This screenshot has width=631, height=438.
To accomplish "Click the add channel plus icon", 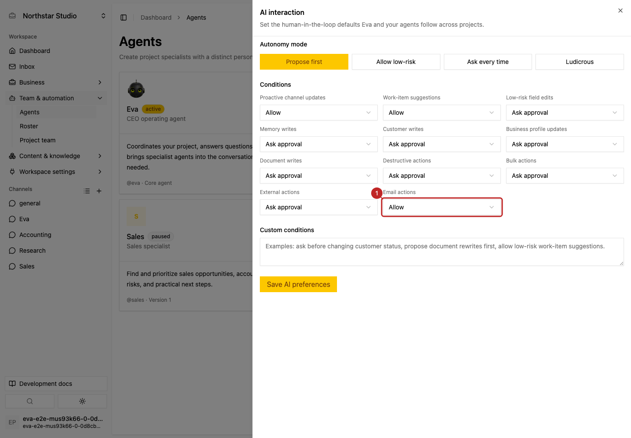I will [99, 191].
